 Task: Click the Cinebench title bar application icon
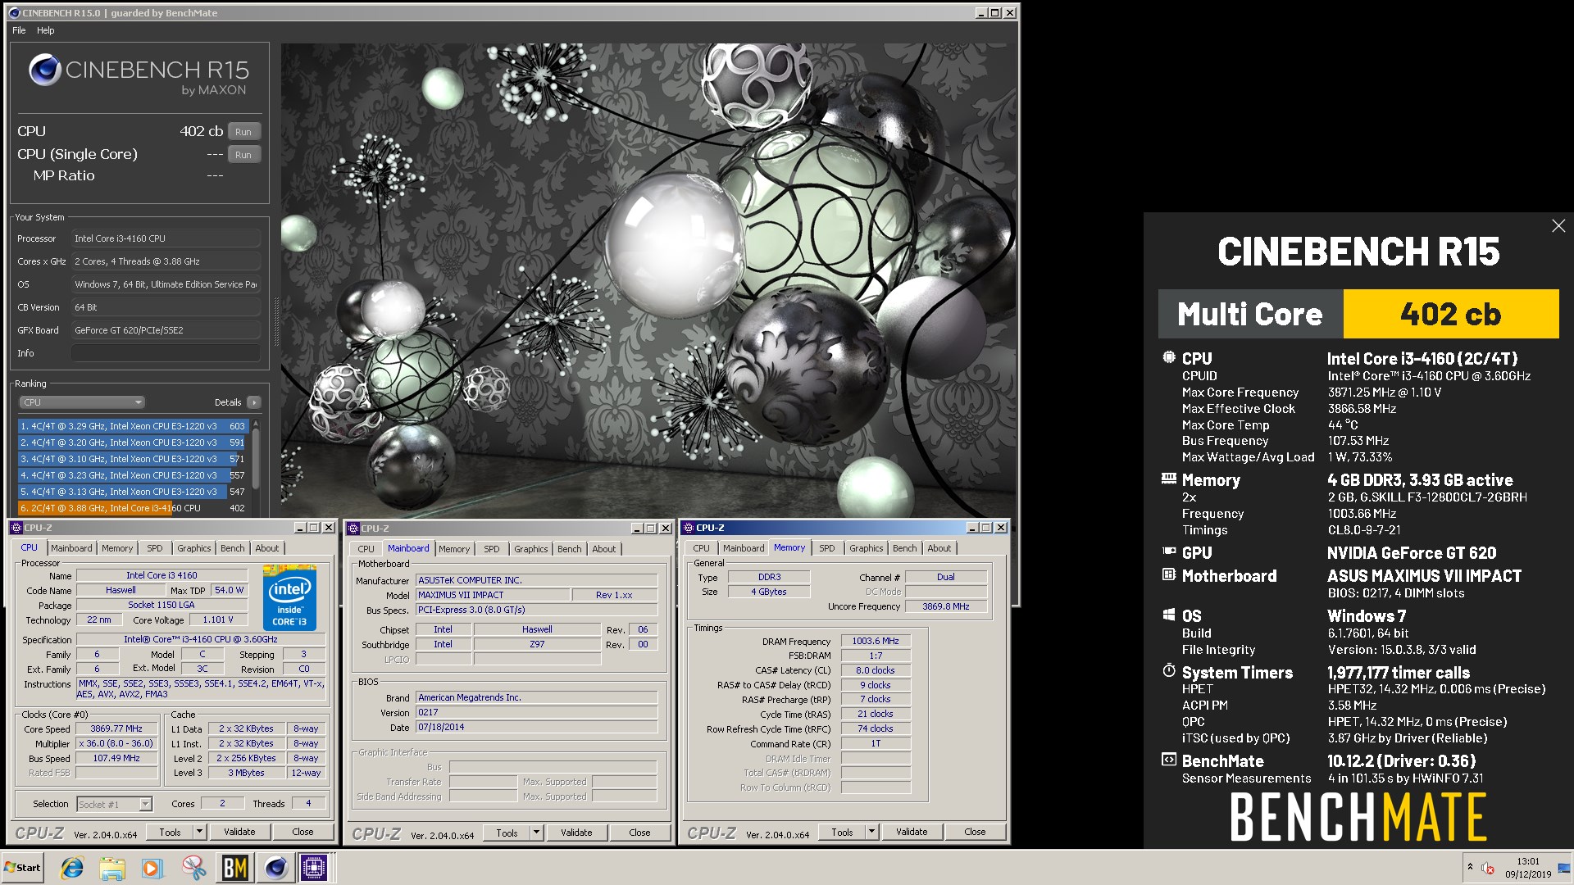(14, 13)
